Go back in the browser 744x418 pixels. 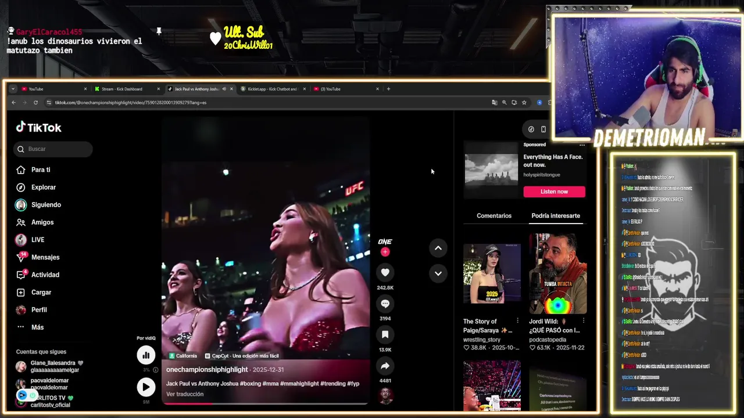coord(13,103)
